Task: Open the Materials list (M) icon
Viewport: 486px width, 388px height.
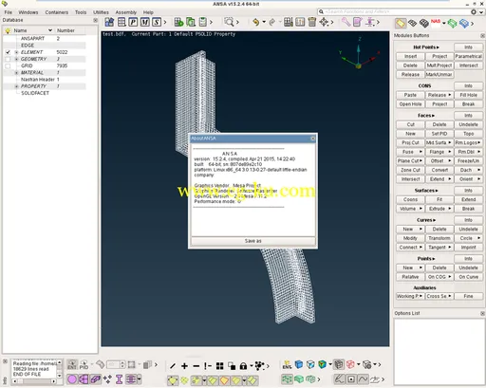Action: click(x=145, y=22)
